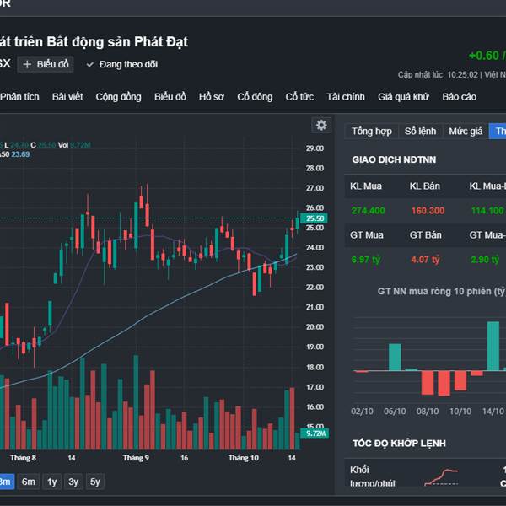Select the 5y chart range
This screenshot has width=506, height=506.
[x=95, y=482]
